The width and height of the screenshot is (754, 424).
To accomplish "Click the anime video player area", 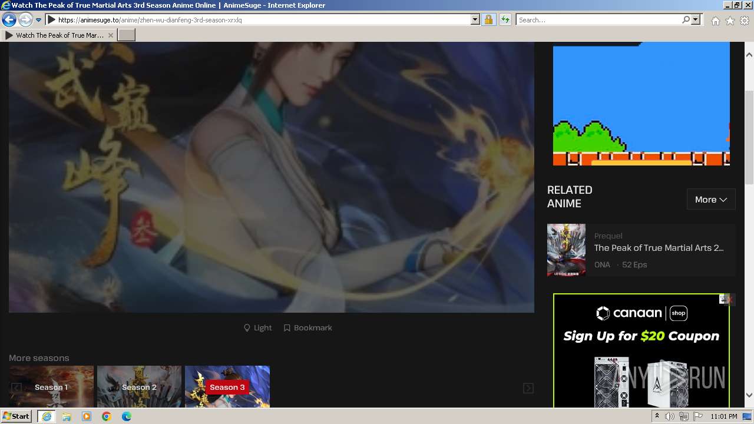I will point(272,177).
